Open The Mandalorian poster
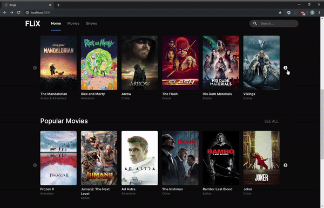This screenshot has height=208, width=324. coord(58,63)
